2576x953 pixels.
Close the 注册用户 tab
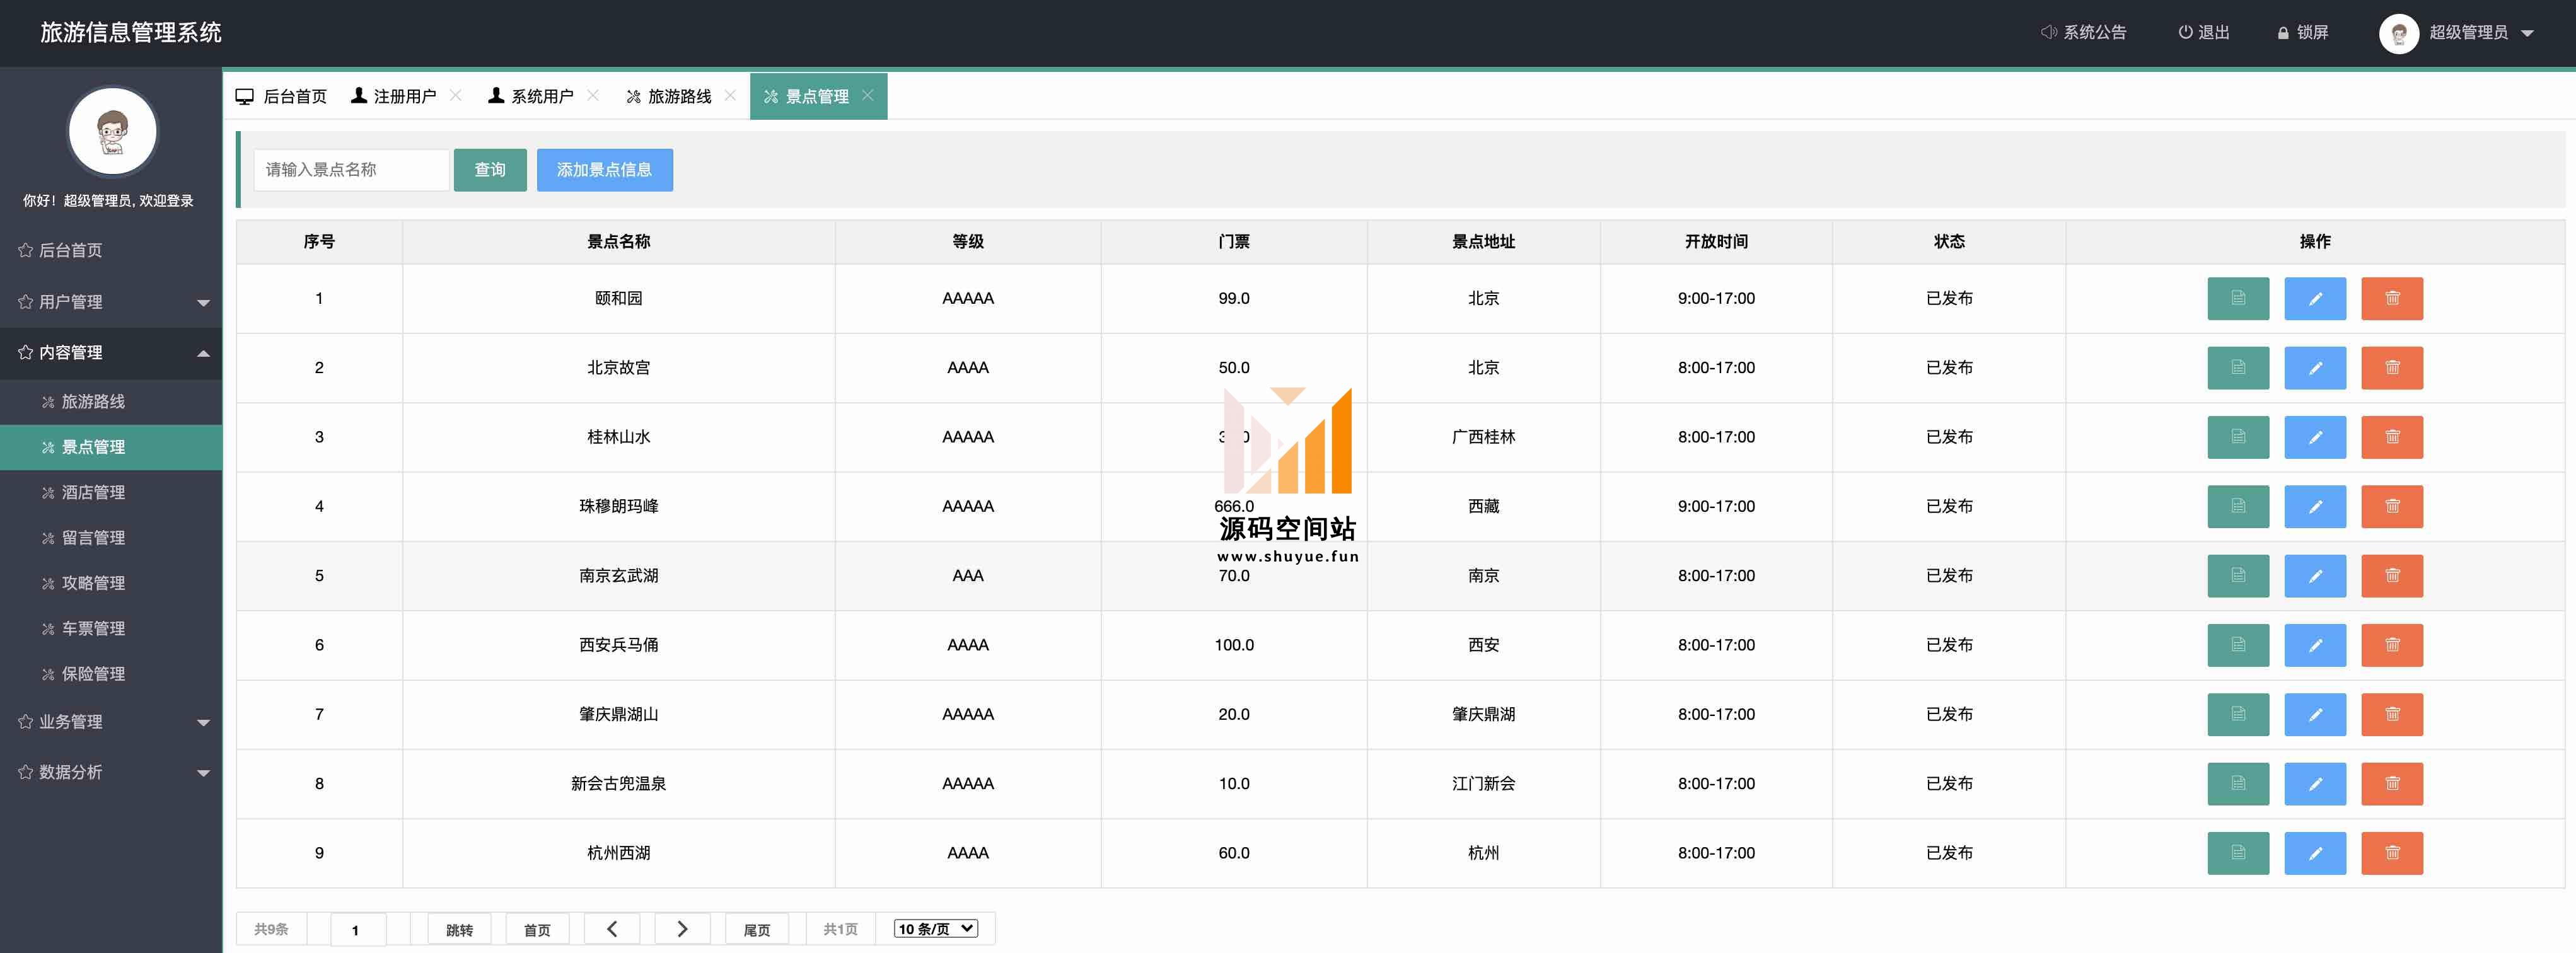coord(456,95)
